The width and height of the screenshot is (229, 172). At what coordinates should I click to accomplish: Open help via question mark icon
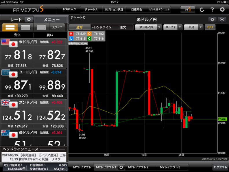212,10
